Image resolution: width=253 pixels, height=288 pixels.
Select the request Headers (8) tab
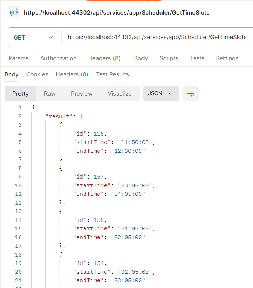click(x=104, y=58)
